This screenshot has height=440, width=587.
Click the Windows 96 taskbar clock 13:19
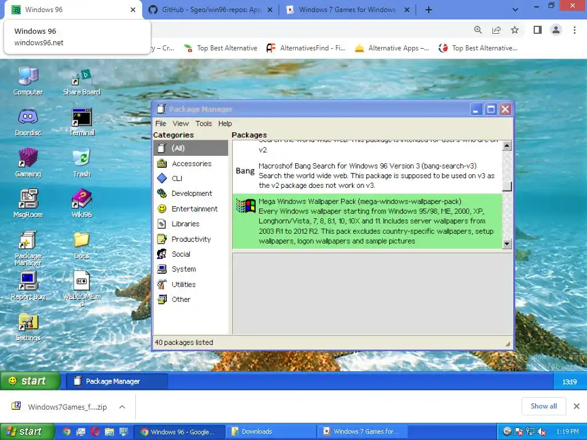pos(569,382)
